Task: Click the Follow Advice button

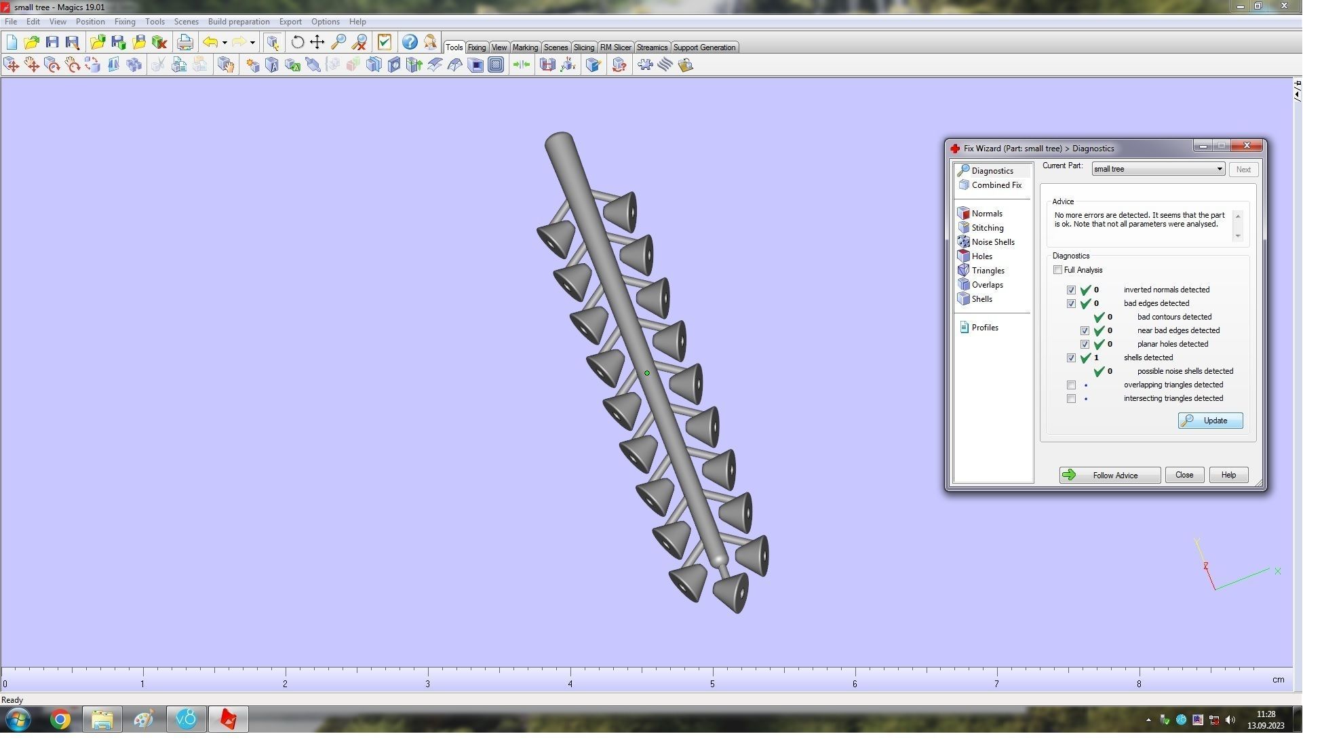Action: tap(1109, 476)
